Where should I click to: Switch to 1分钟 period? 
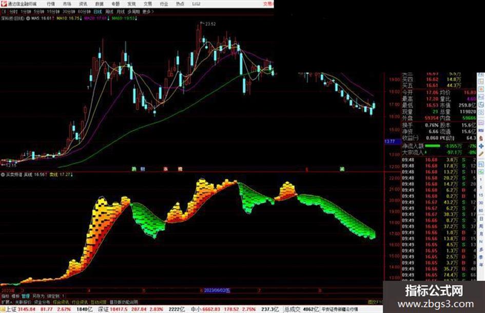pos(26,11)
